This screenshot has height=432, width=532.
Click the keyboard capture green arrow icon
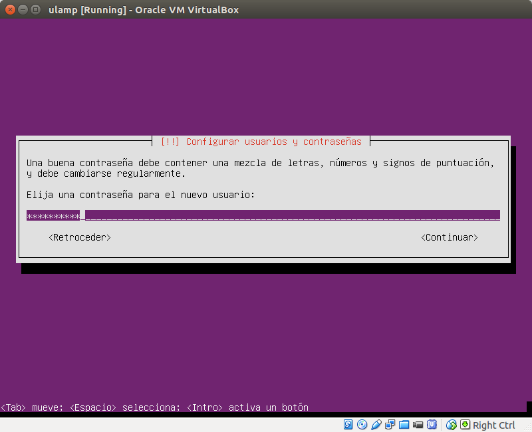(466, 425)
